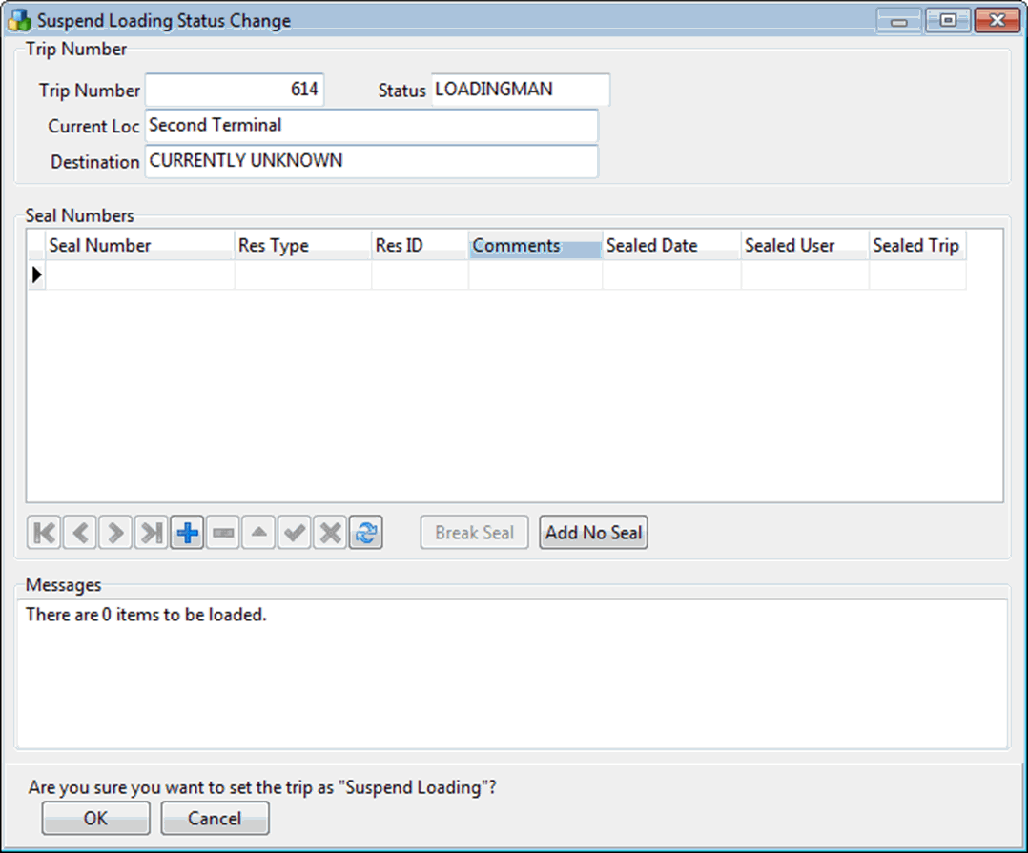Go to previous seal record
Screen dimensions: 1028x853
point(80,533)
